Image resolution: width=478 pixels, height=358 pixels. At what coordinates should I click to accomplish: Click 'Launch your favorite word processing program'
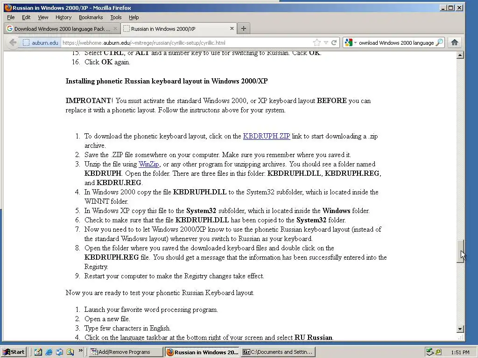click(151, 310)
